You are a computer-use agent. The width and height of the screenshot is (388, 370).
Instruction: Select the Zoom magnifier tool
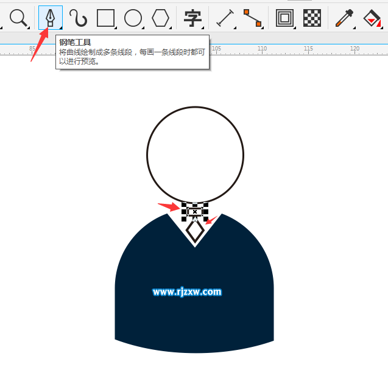[18, 18]
